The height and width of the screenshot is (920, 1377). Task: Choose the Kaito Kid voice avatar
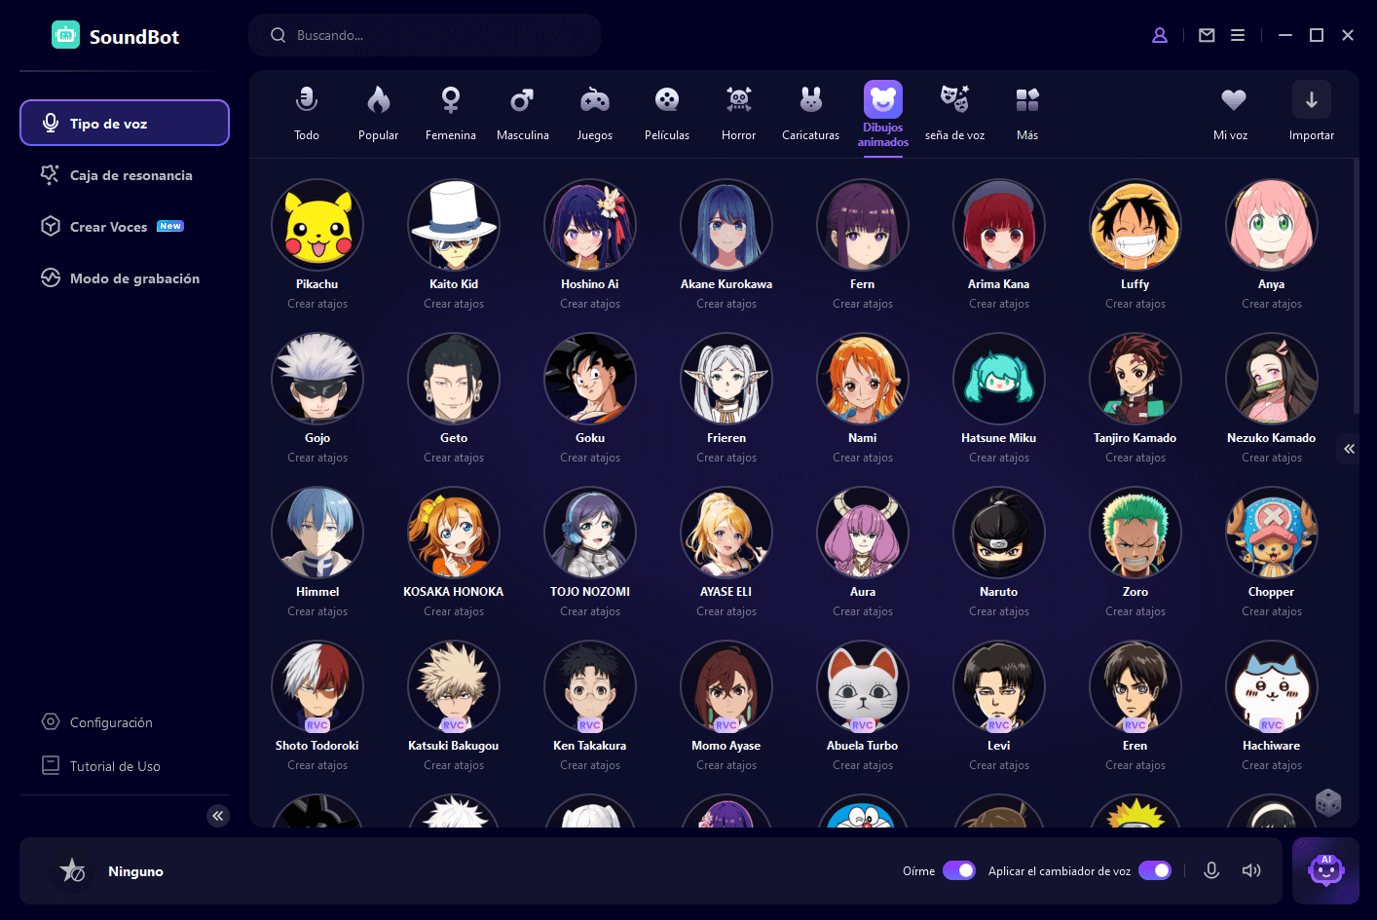click(454, 224)
